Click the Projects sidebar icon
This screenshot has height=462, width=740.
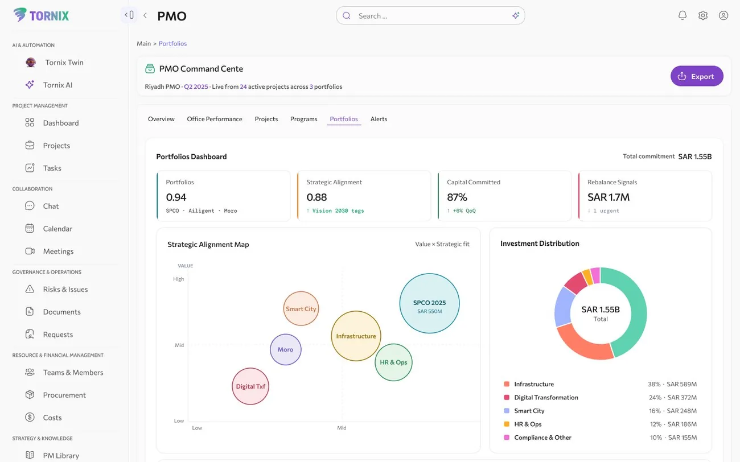click(x=30, y=146)
